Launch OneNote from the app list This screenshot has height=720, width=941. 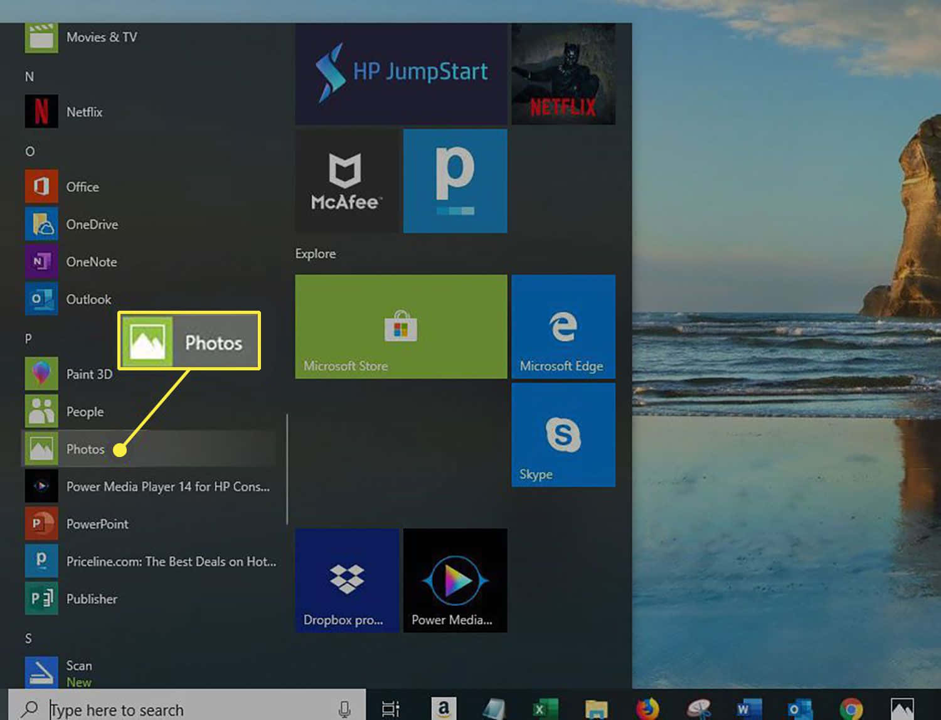(x=149, y=262)
